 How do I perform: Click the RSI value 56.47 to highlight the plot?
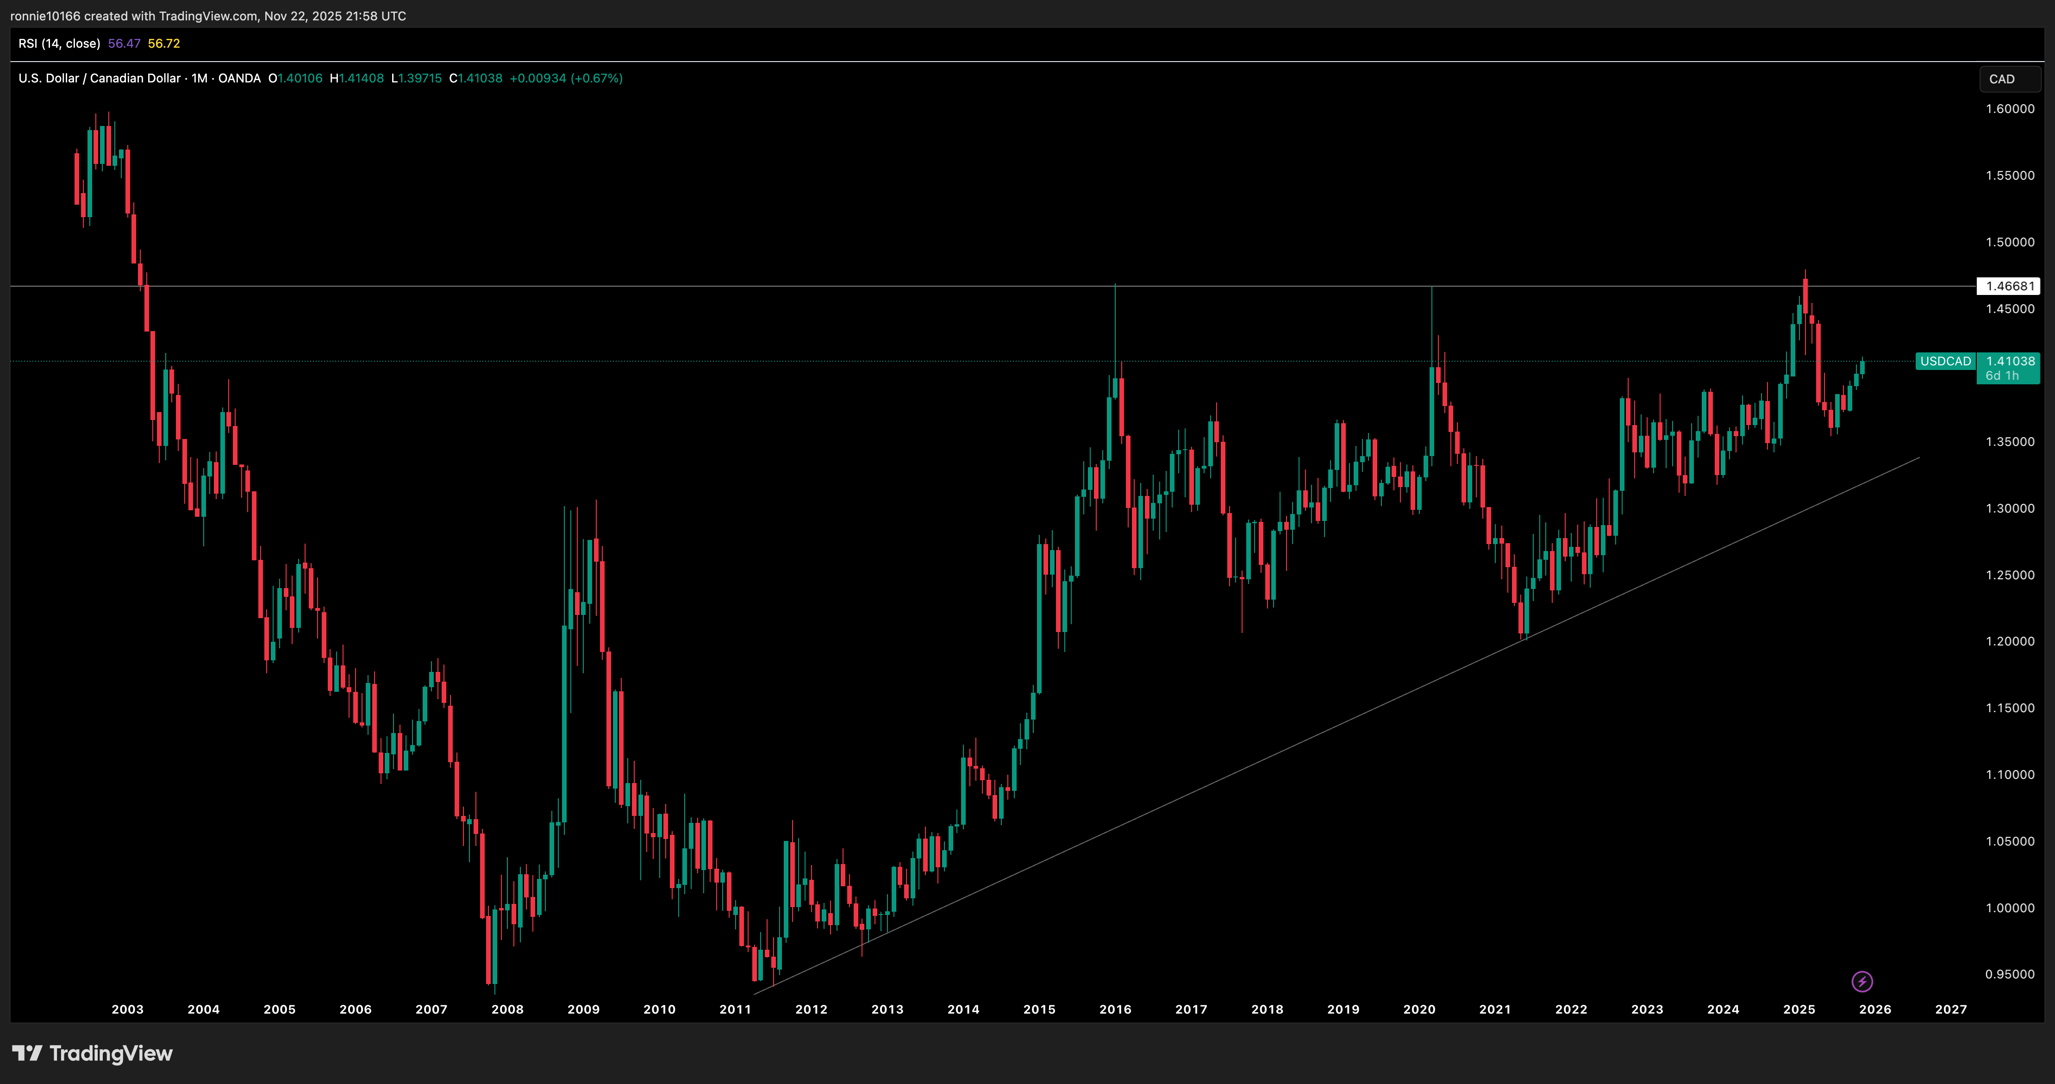pyautogui.click(x=124, y=44)
